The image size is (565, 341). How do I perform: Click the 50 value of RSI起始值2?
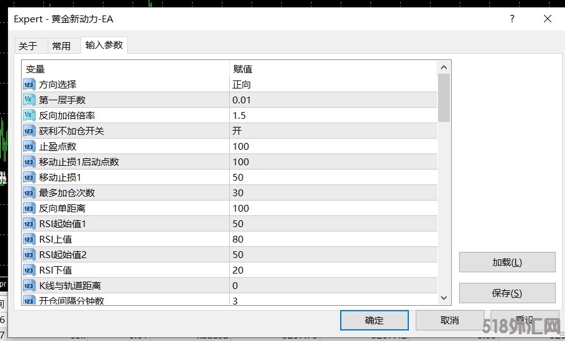pos(238,255)
